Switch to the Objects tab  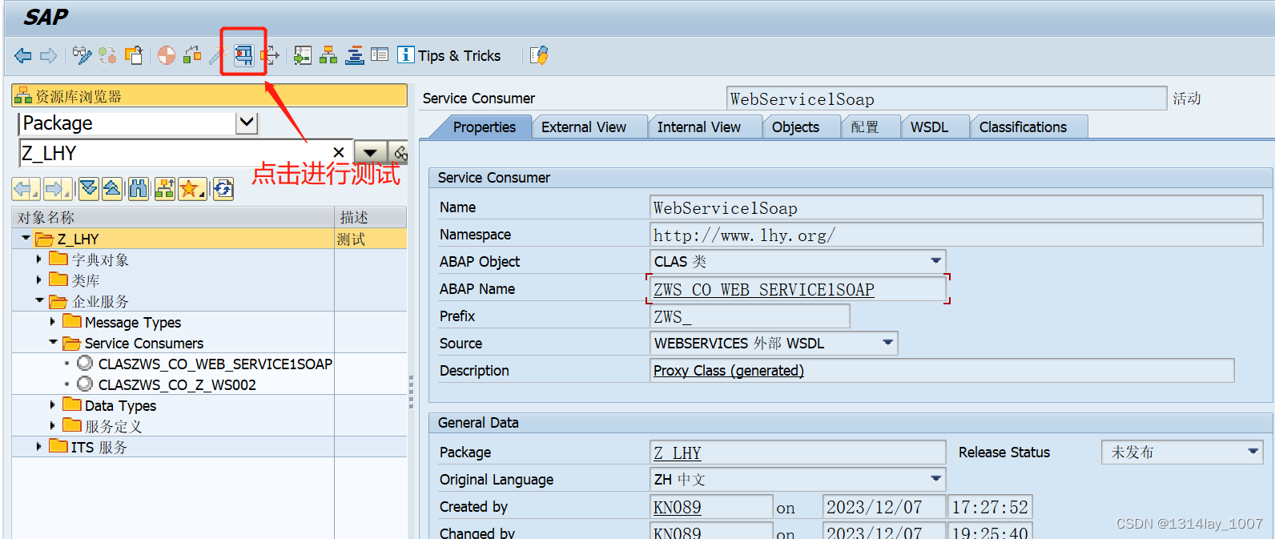(795, 127)
